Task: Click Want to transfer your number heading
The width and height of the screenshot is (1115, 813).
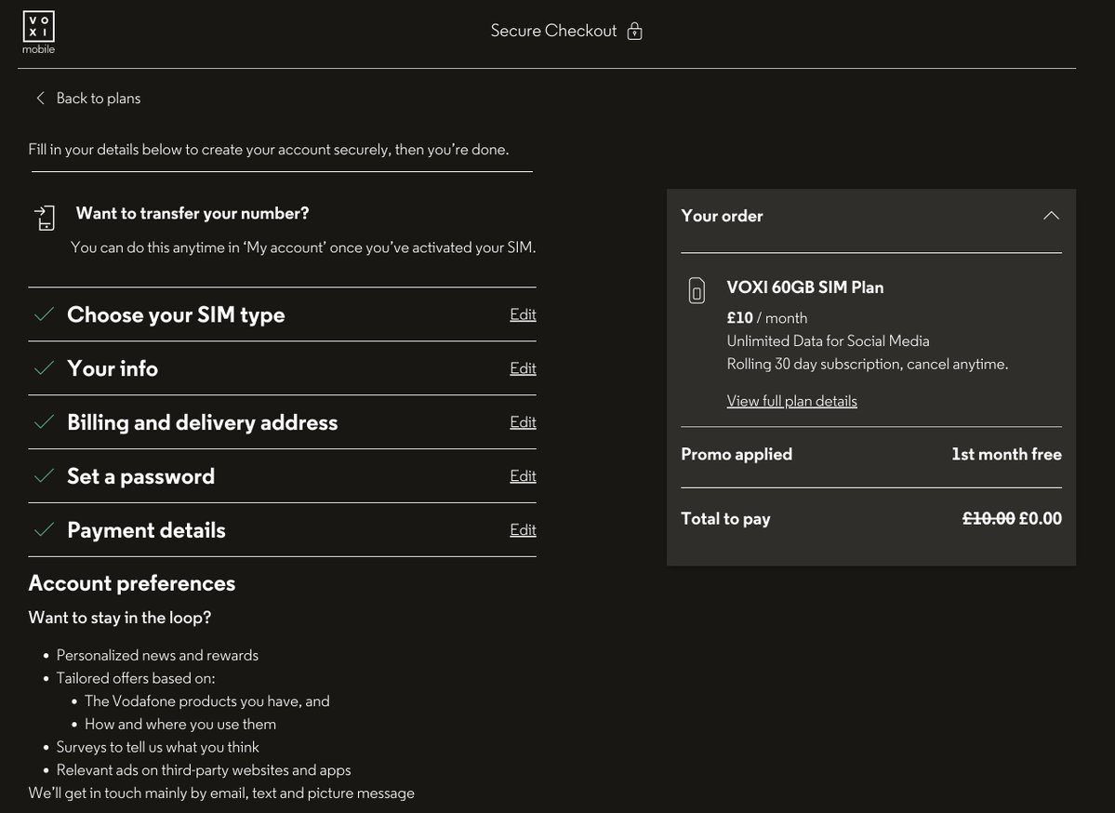Action: coord(192,213)
